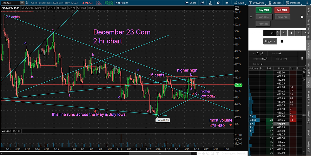Open the Patterns menu

(x=293, y=3)
